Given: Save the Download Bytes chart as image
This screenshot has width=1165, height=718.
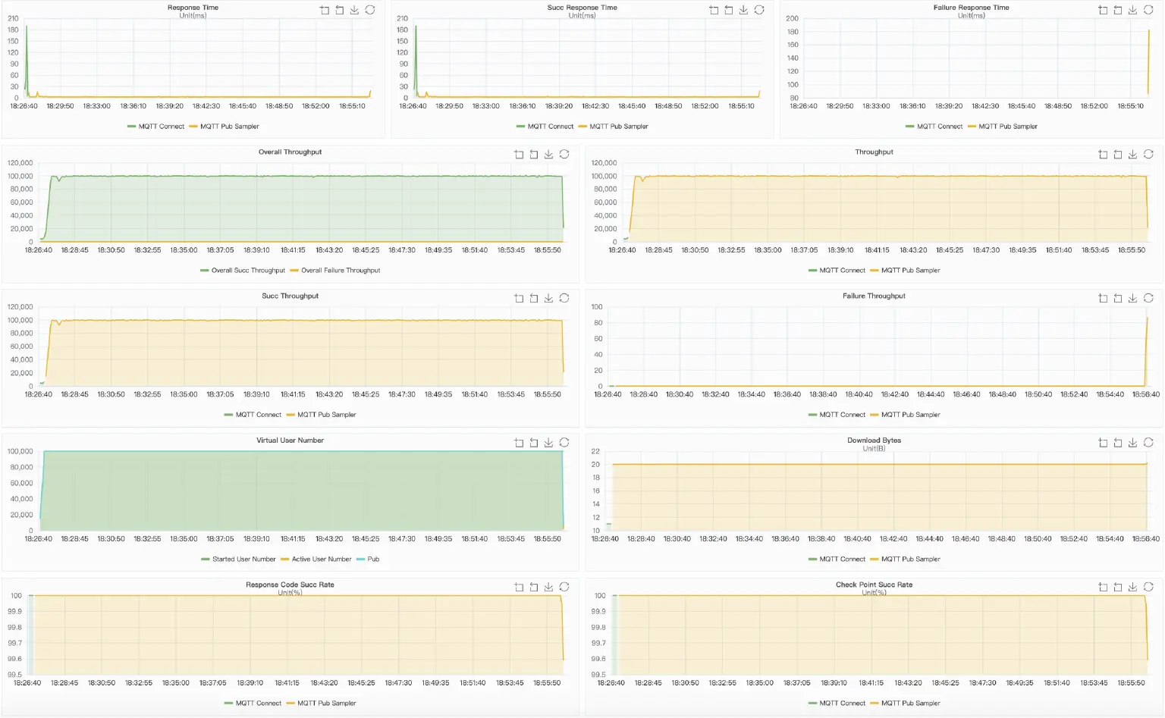Looking at the screenshot, I should pos(1132,442).
